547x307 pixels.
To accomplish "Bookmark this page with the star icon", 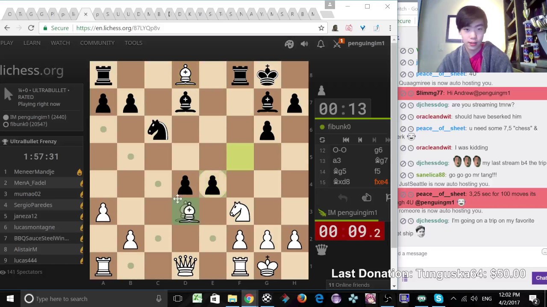I will pos(321,28).
